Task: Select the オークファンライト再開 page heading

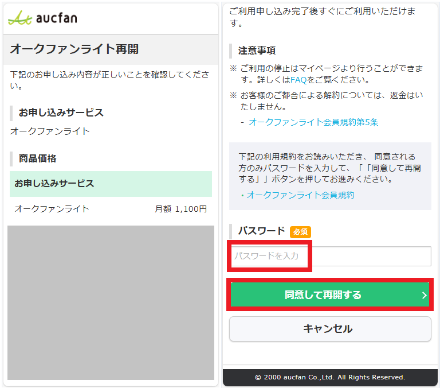Action: (x=74, y=49)
